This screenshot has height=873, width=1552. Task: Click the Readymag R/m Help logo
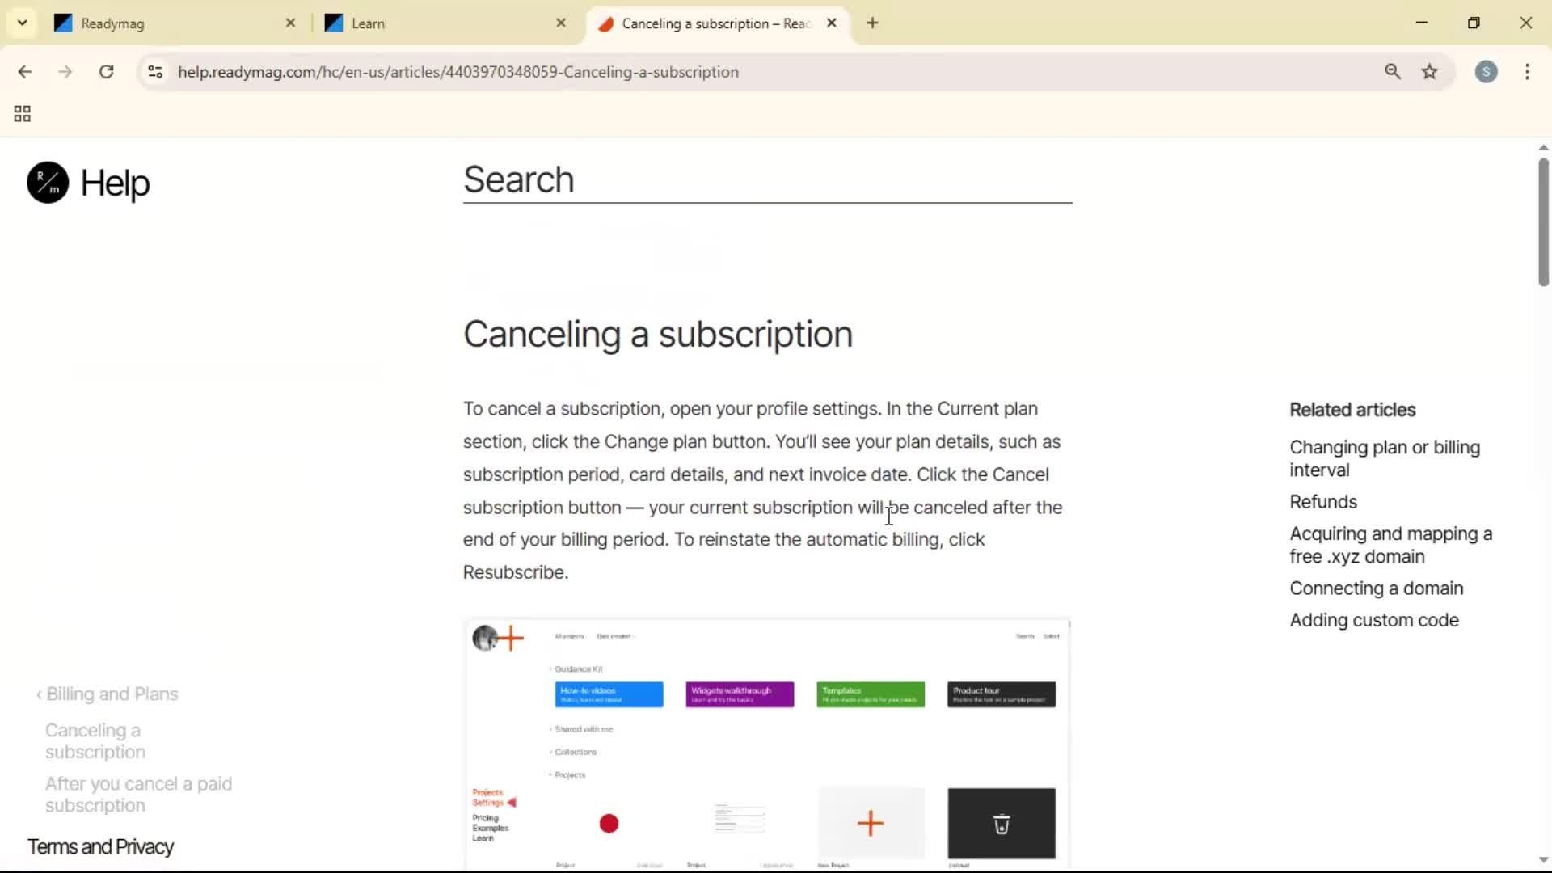pyautogui.click(x=46, y=183)
